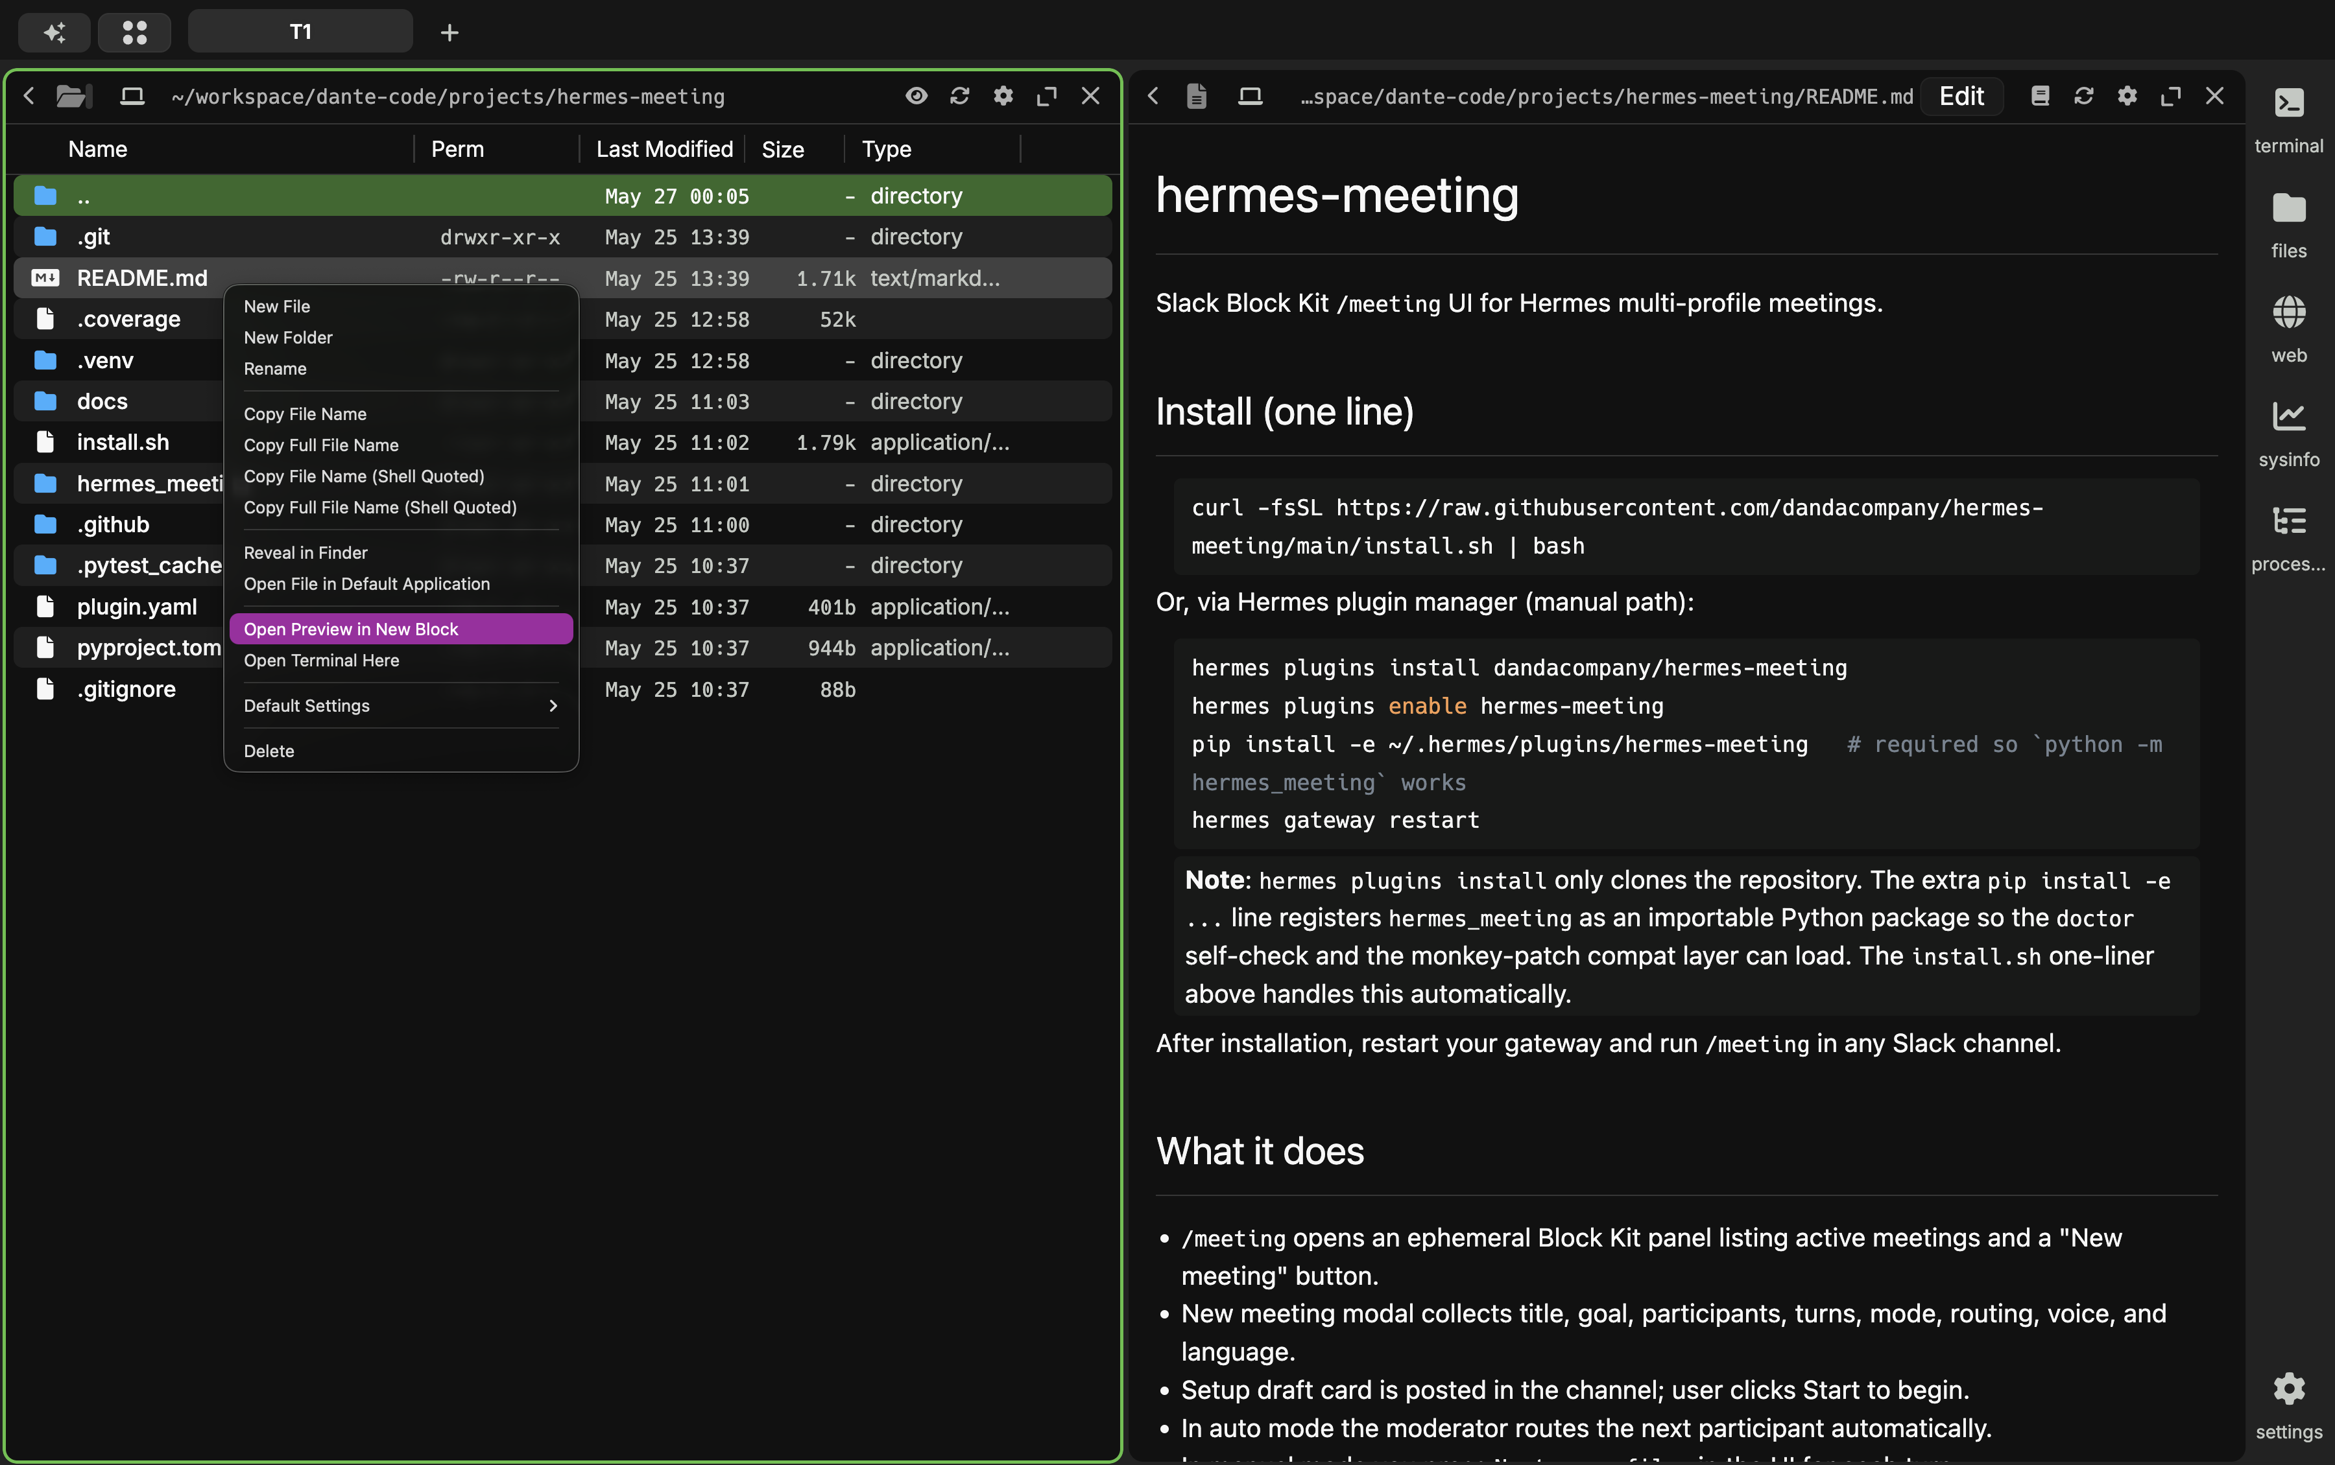Open processes widget from sidebar

(2288, 539)
